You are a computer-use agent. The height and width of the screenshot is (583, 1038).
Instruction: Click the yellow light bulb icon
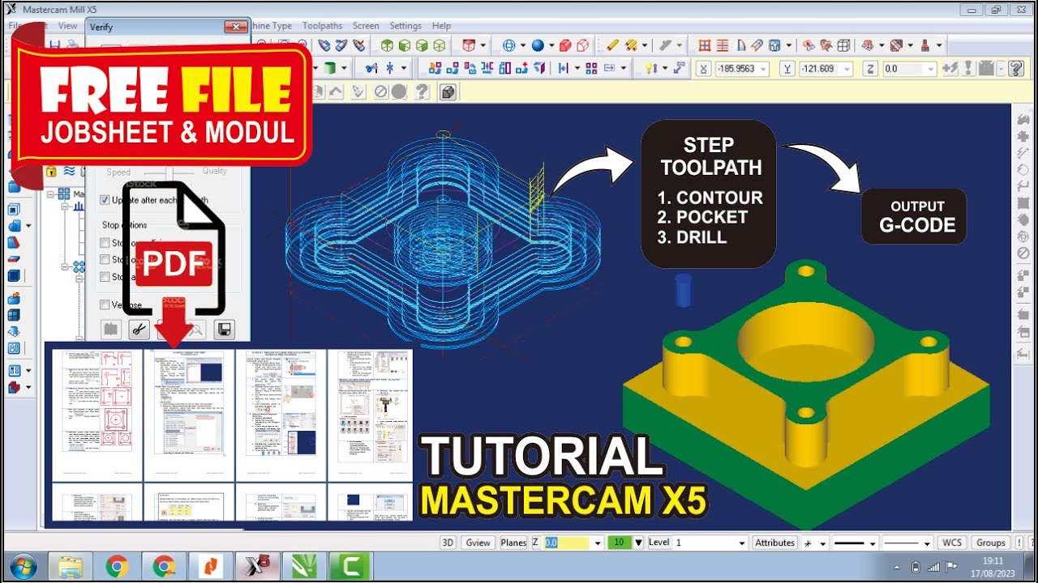(x=650, y=69)
